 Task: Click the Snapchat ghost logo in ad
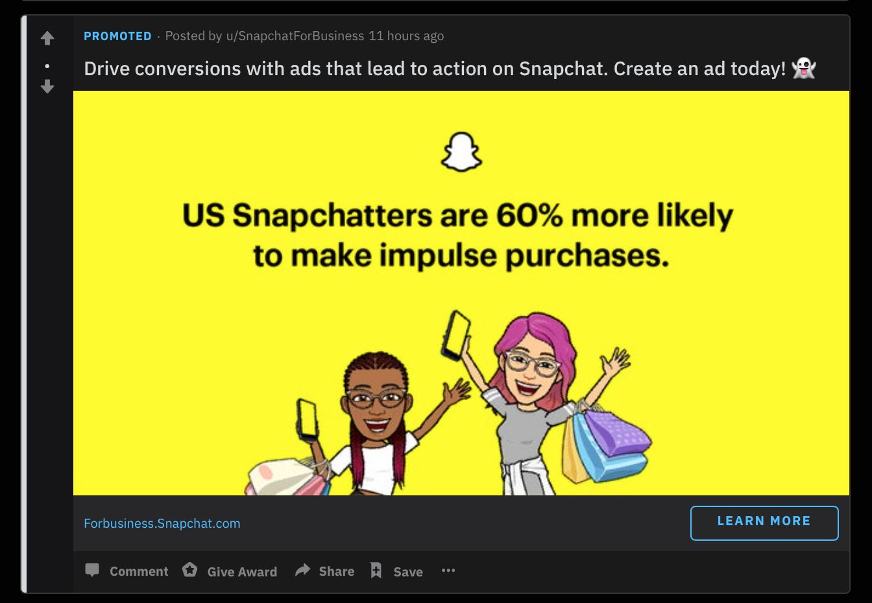click(x=461, y=152)
